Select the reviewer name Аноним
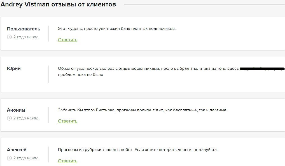 point(16,110)
